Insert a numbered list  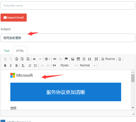30,66
